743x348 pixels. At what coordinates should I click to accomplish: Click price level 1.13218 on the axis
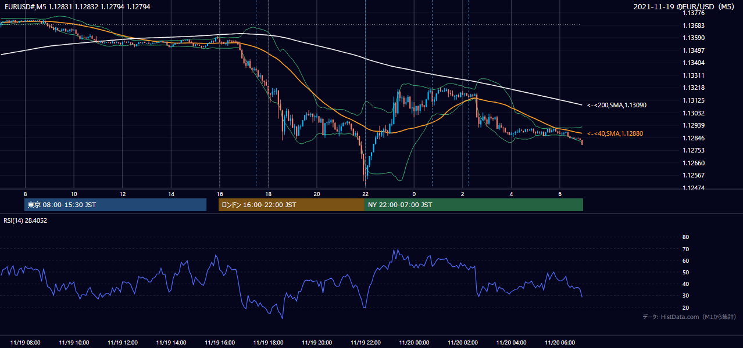(693, 88)
